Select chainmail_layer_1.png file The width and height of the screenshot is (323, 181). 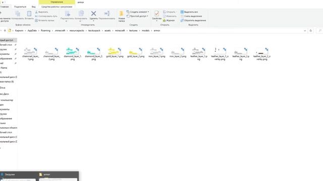tap(30, 54)
